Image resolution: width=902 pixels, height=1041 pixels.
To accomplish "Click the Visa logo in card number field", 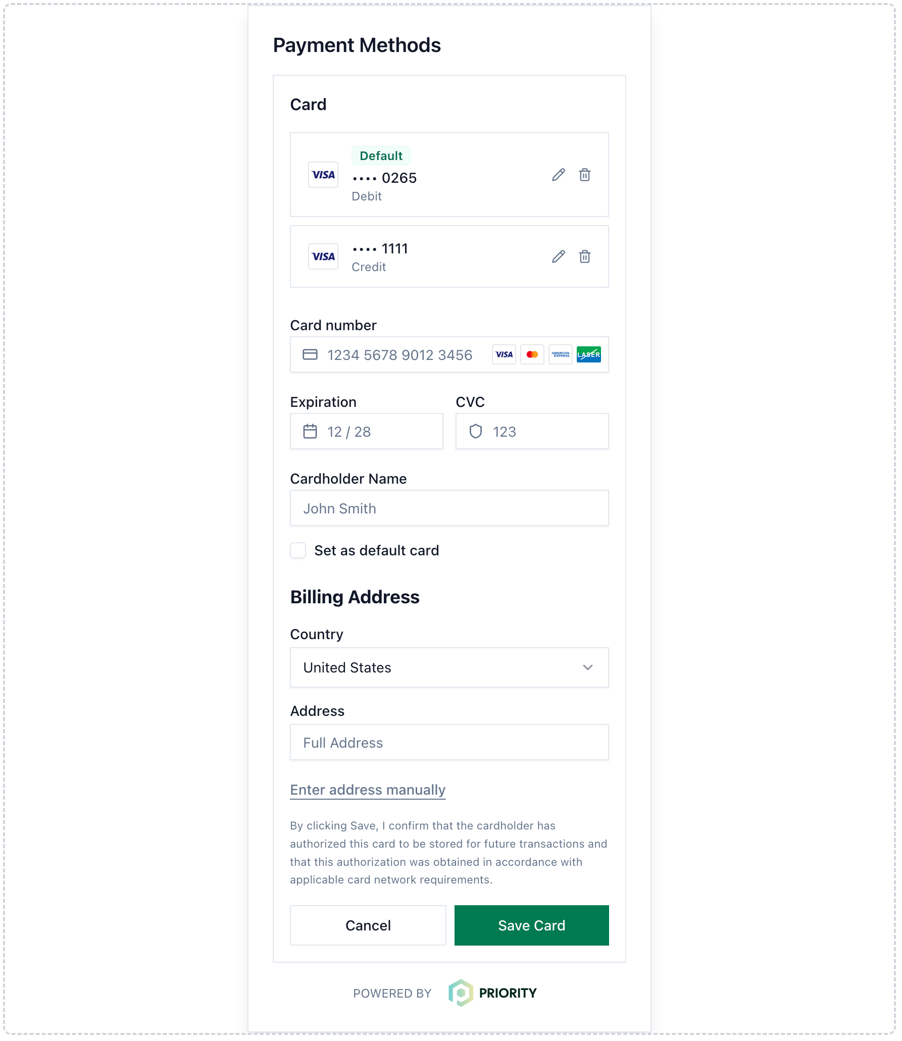I will [x=504, y=354].
